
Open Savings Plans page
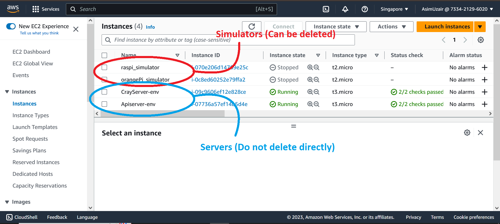(x=29, y=151)
